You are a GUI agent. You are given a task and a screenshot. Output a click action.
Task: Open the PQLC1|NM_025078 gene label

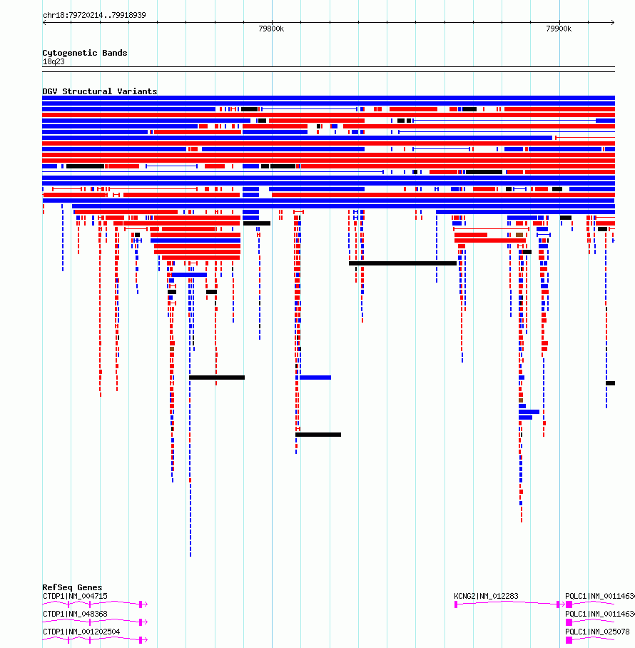[x=597, y=632]
